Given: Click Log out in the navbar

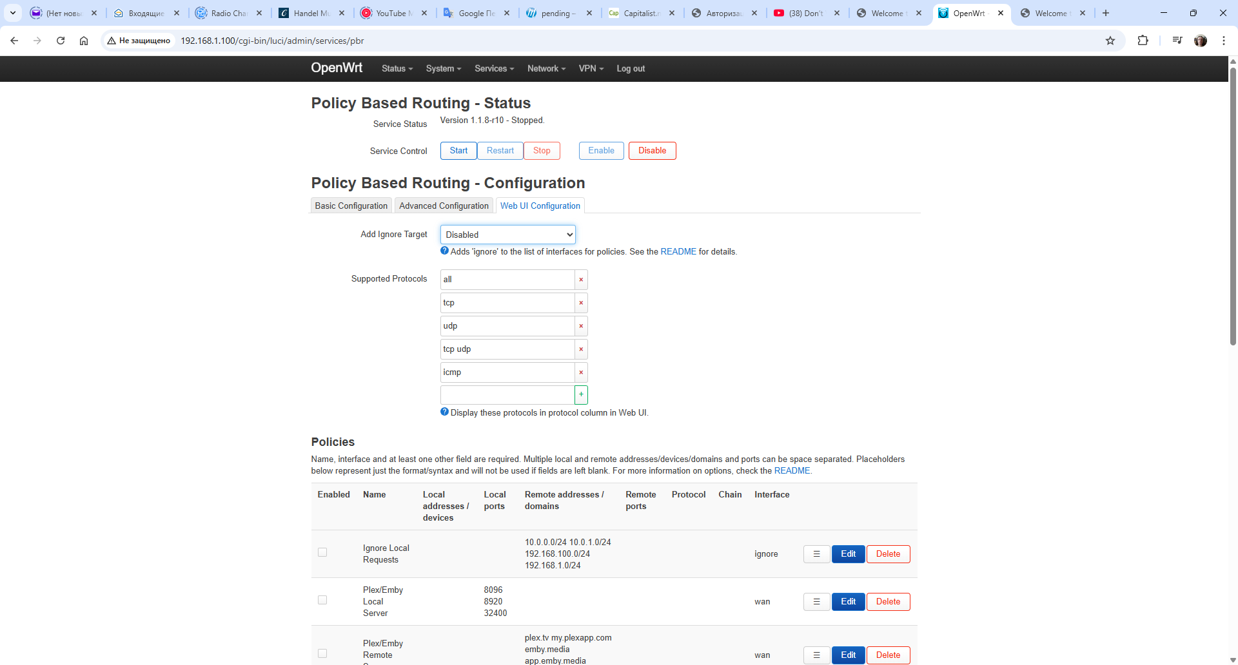Looking at the screenshot, I should [631, 69].
